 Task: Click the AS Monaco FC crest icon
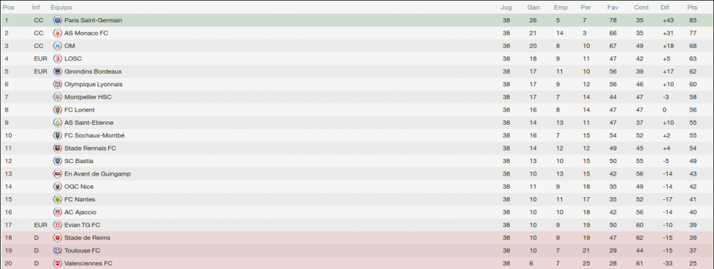point(57,33)
